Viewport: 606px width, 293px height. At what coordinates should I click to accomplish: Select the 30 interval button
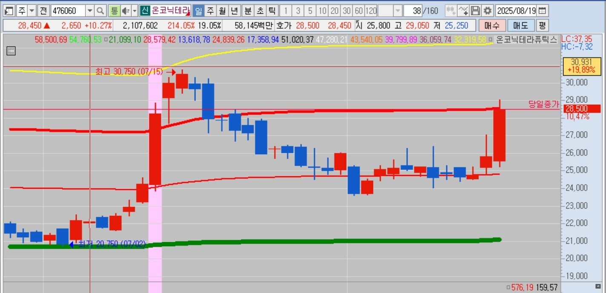click(x=347, y=11)
